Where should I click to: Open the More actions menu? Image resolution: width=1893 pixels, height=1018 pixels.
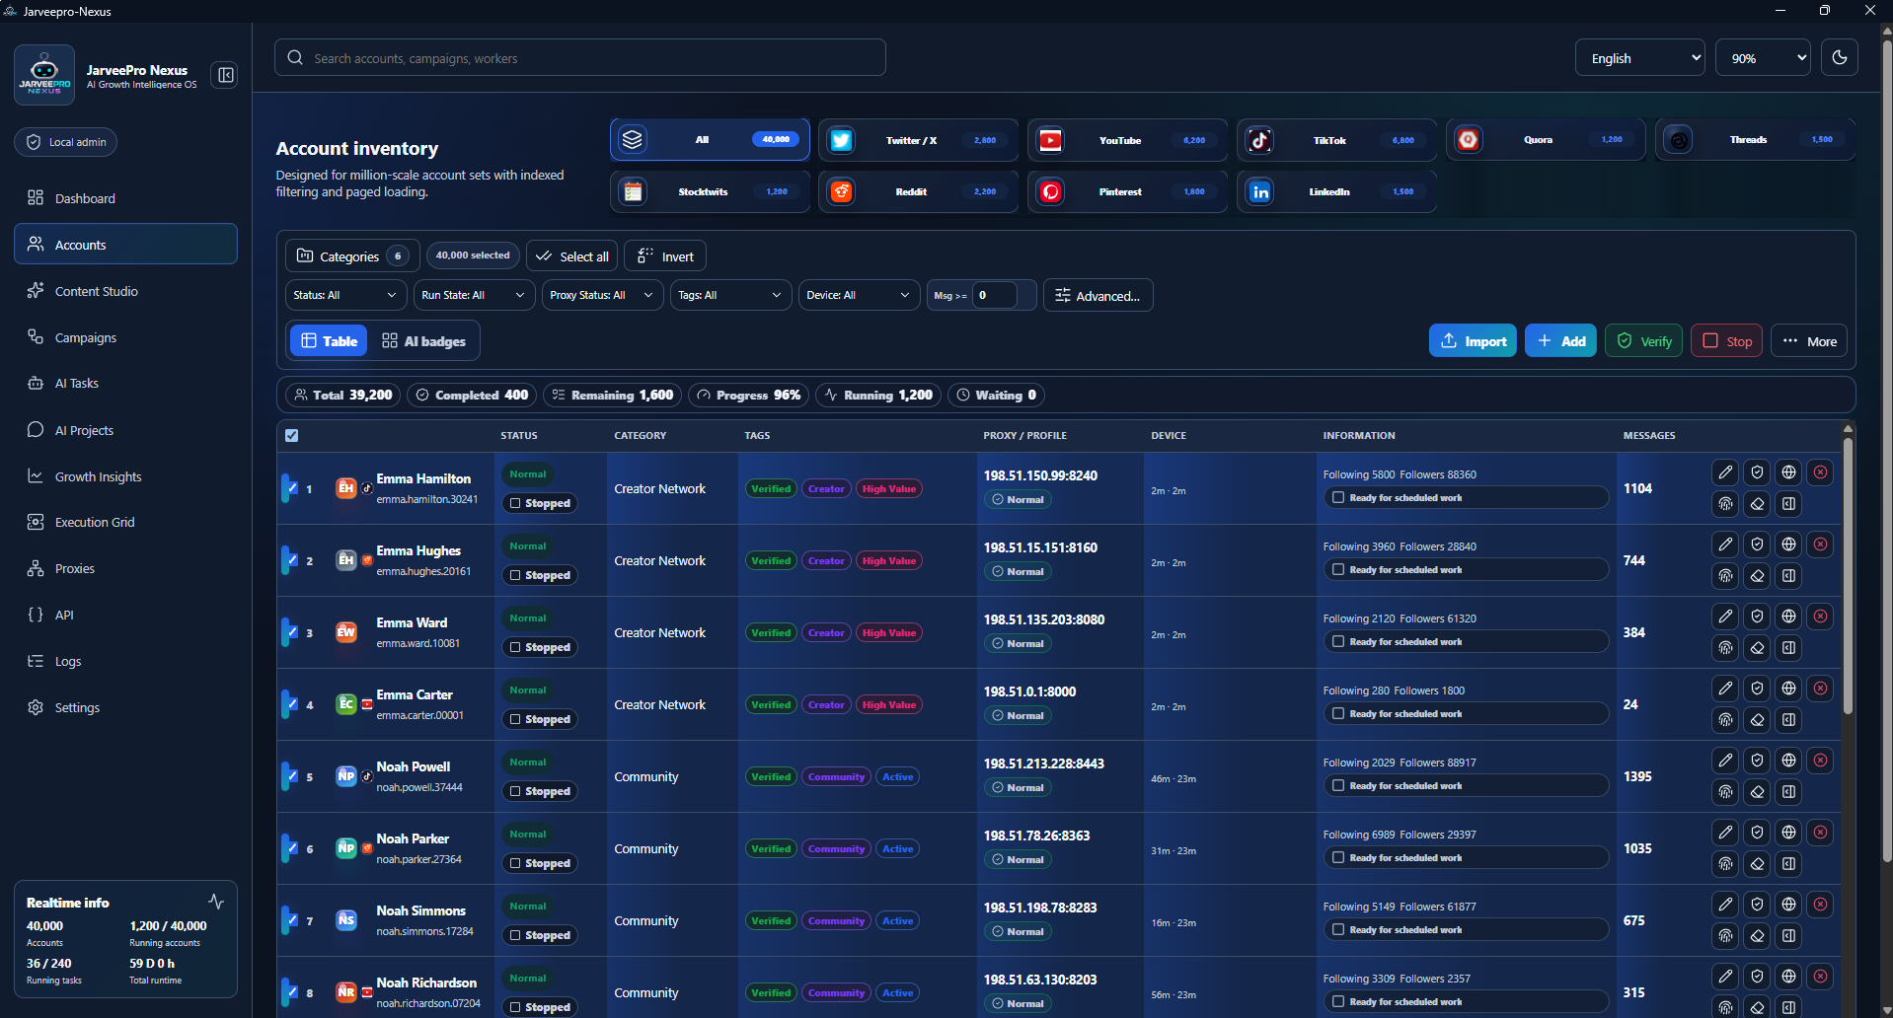pos(1808,341)
